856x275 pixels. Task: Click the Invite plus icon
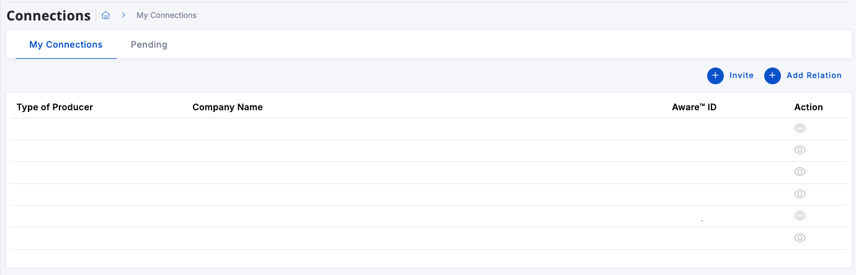click(715, 76)
